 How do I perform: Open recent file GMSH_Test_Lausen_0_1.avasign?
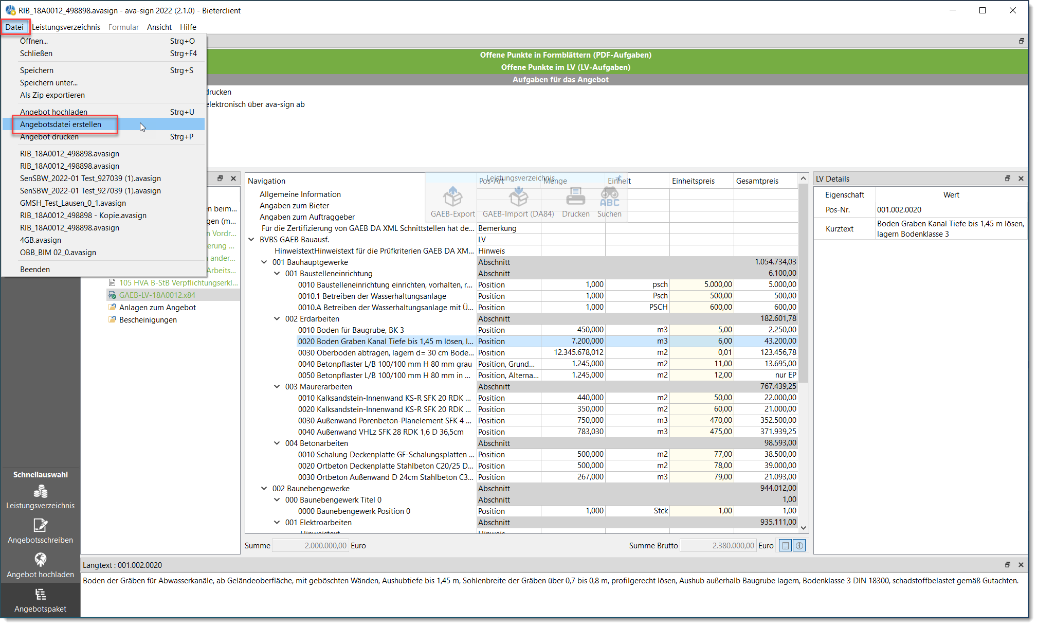pyautogui.click(x=104, y=203)
